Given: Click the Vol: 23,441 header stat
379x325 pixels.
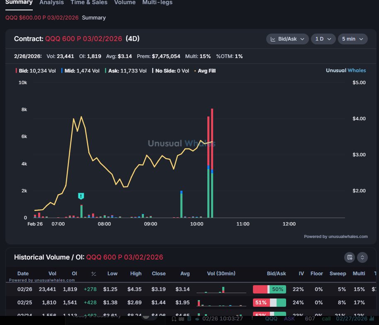Looking at the screenshot, I should click(60, 56).
